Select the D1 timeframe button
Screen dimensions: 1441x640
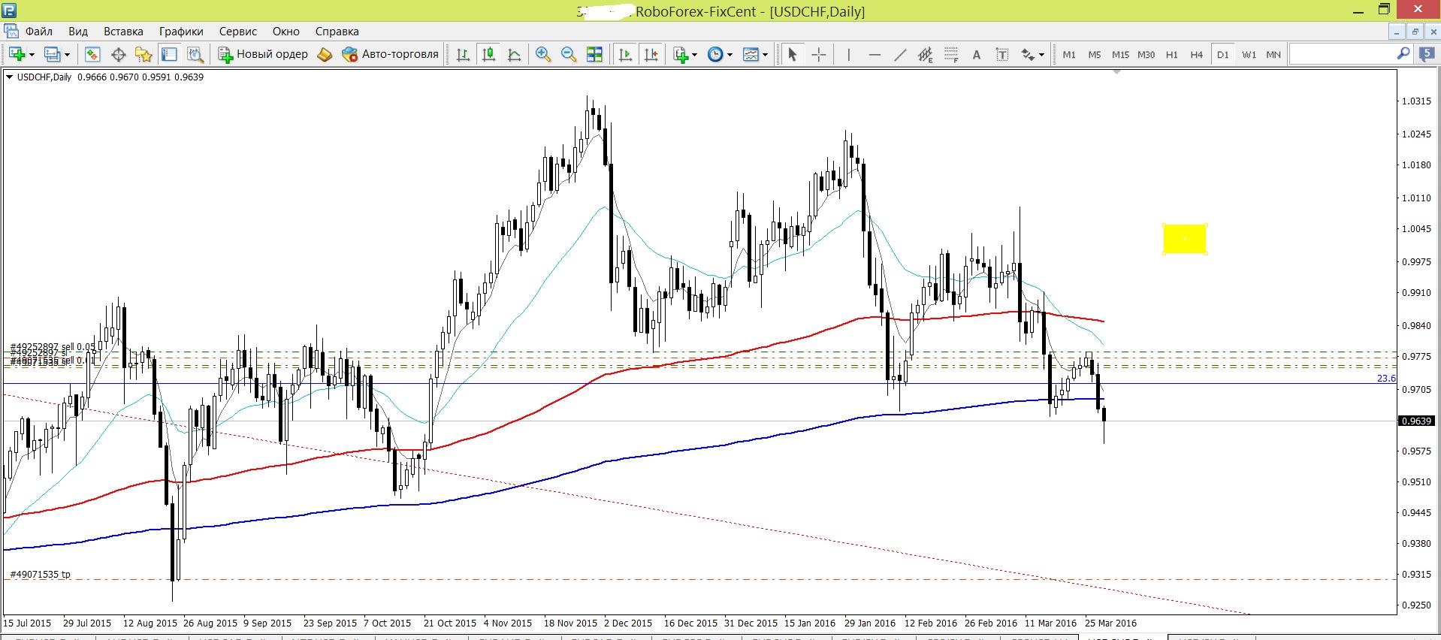point(1222,54)
